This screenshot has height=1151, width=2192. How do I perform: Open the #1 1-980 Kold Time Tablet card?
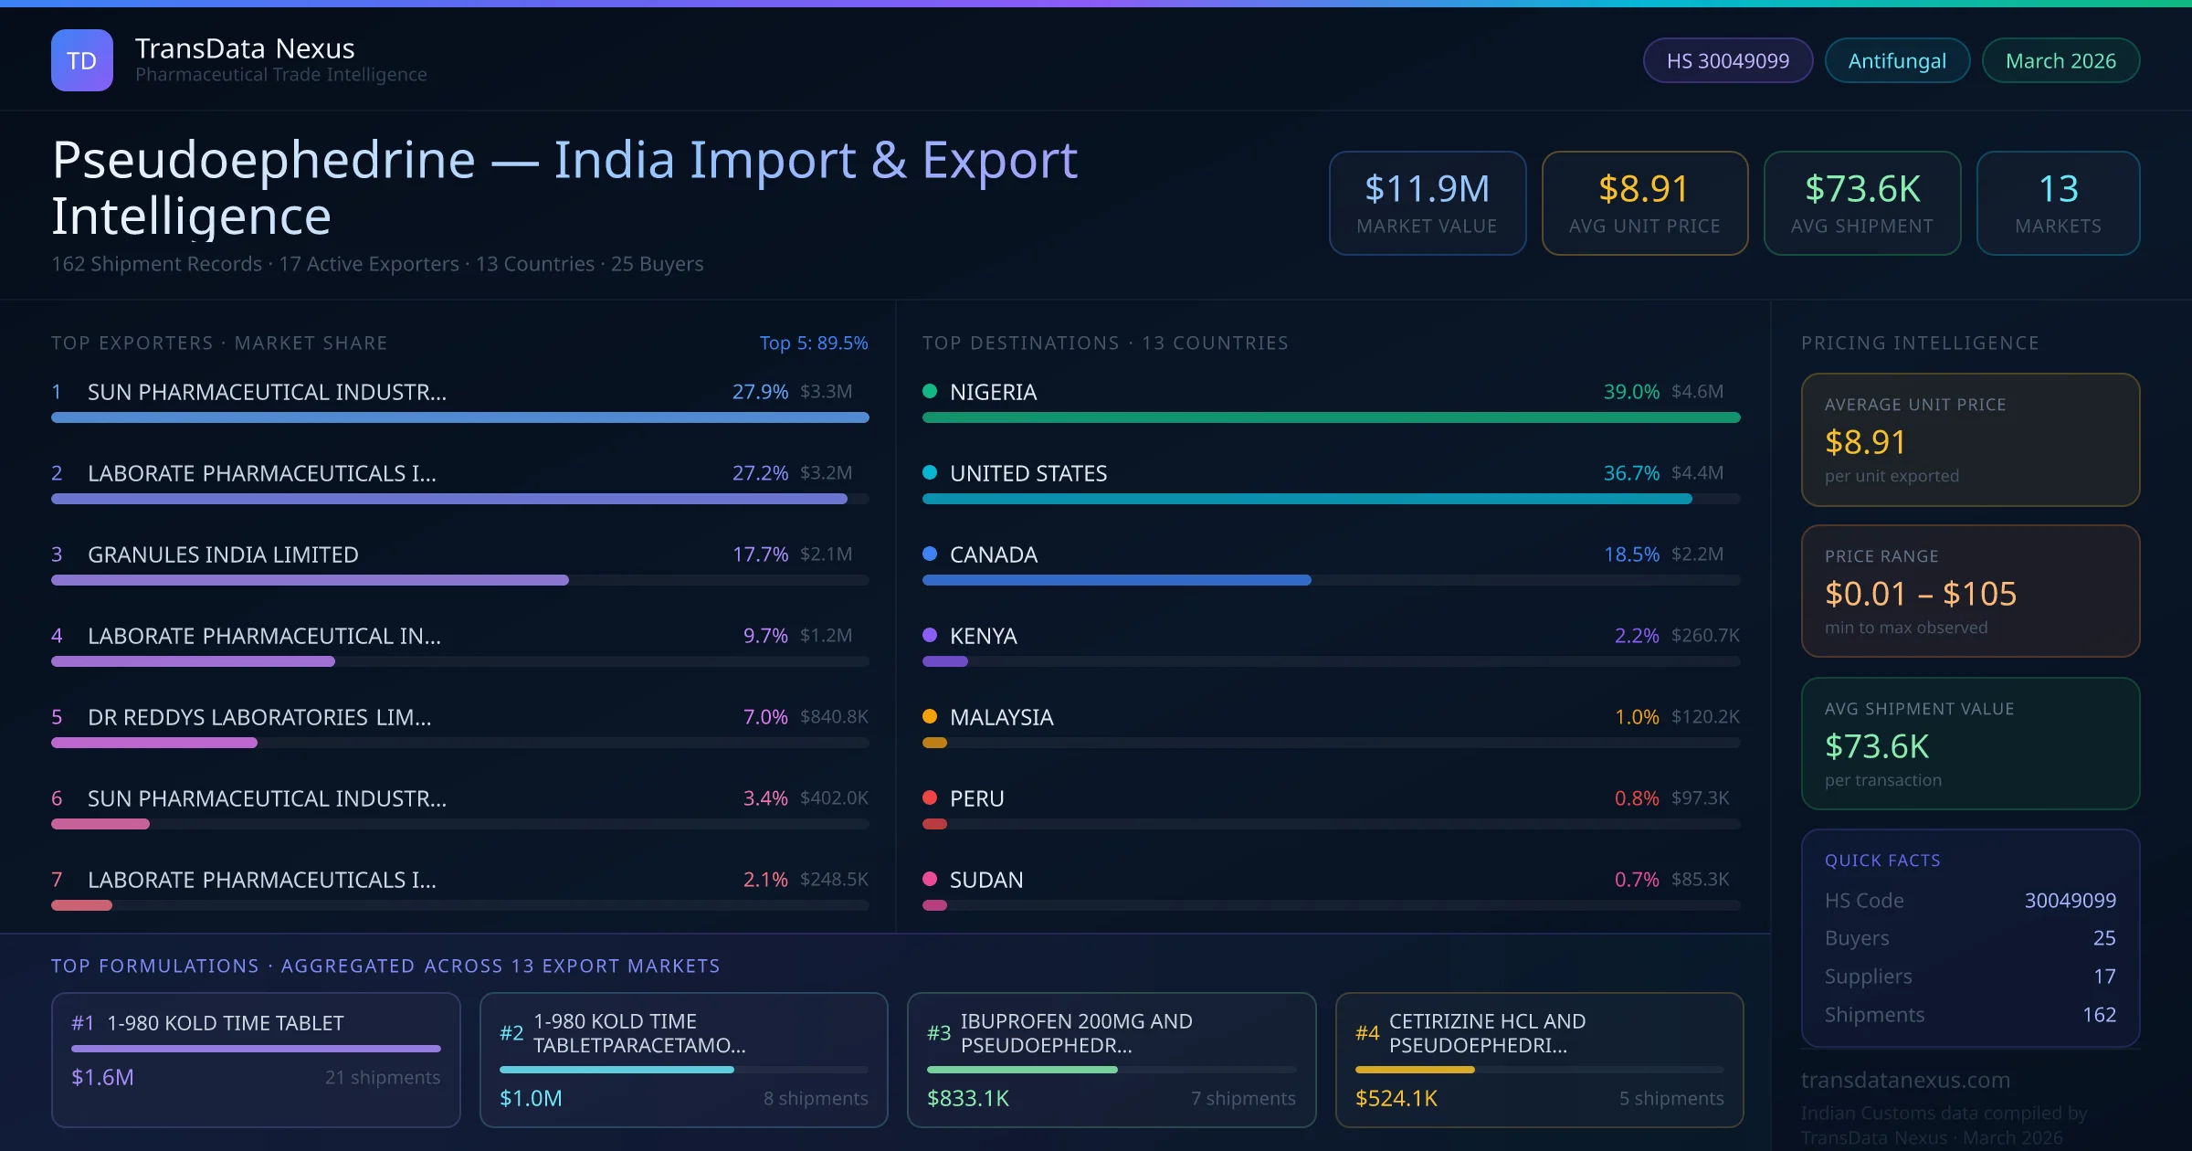point(256,1060)
